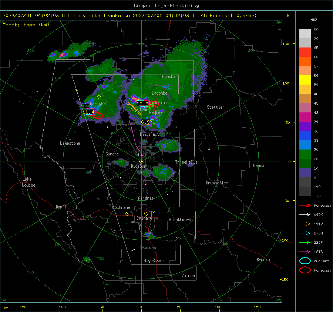This screenshot has height=312, width=333.
Task: Click the Olds city label
Action: pos(141,154)
